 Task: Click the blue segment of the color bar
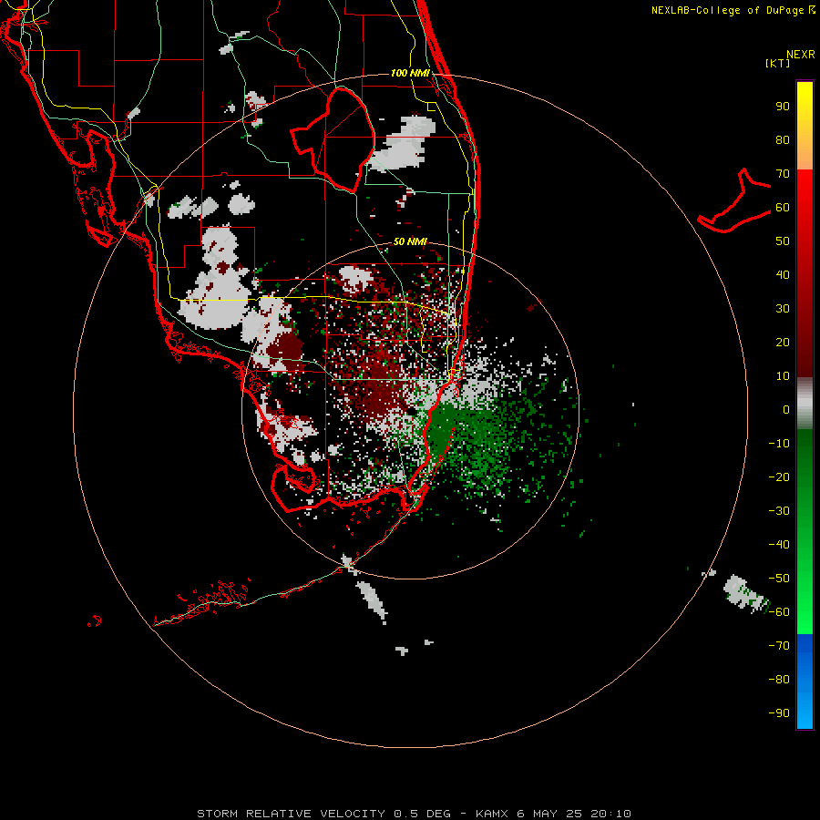pos(805,681)
